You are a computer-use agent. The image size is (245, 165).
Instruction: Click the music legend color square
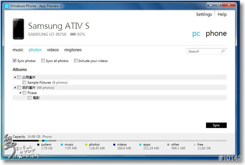[62, 145]
